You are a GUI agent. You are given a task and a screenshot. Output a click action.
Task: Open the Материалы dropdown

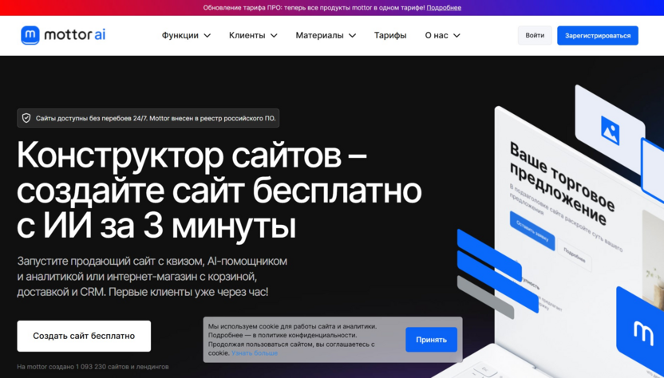pos(326,36)
